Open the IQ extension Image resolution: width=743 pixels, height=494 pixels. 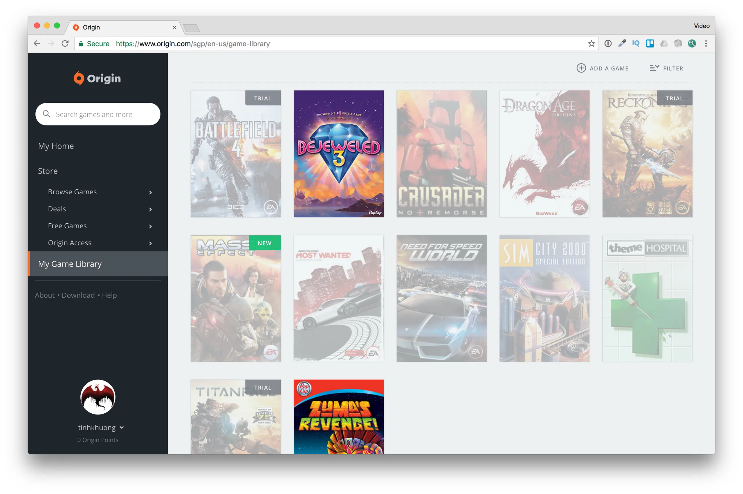pos(636,44)
